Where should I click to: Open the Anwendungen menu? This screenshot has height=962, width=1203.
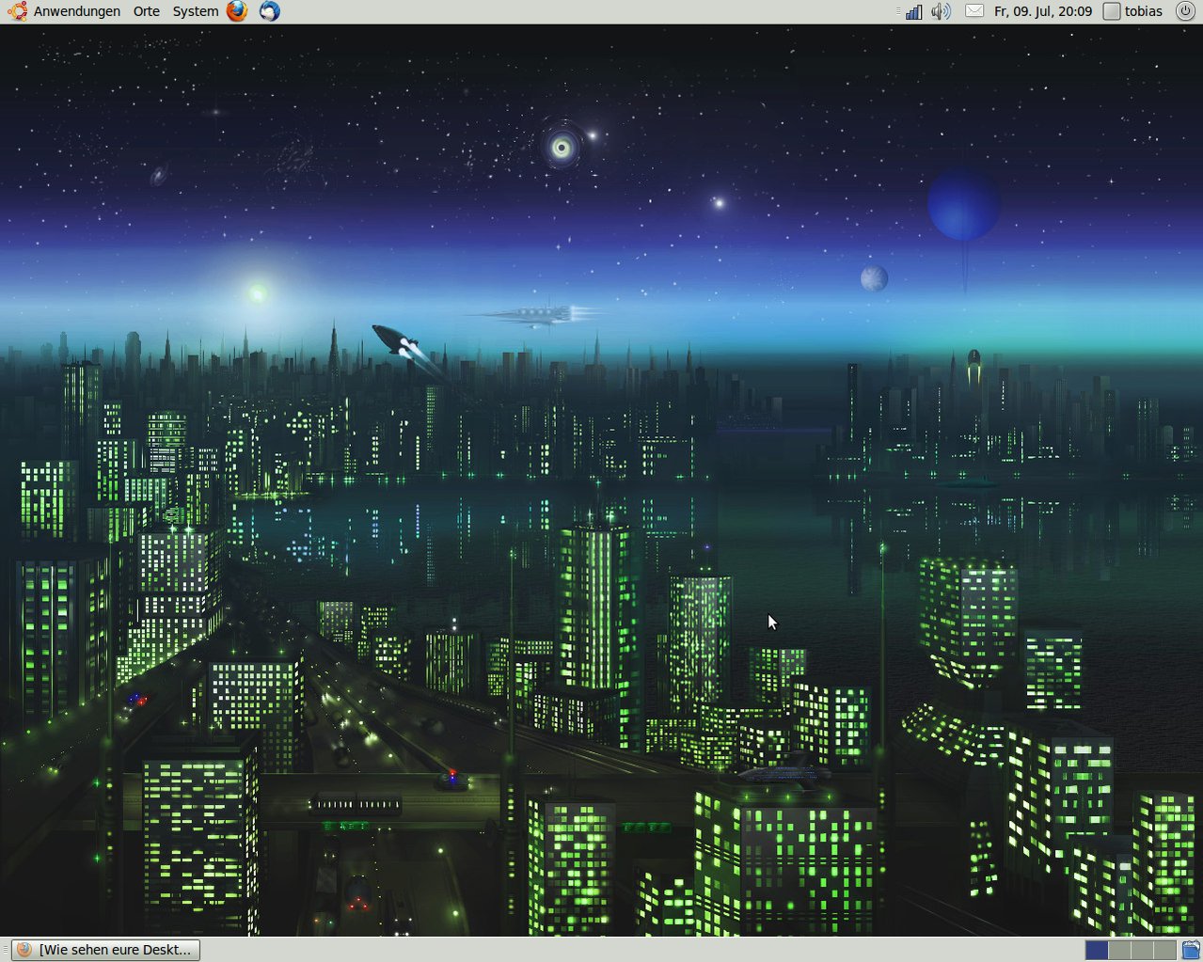pos(77,11)
